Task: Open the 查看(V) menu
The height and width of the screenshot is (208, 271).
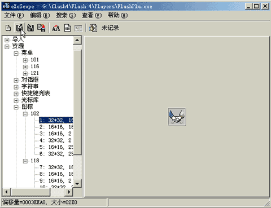Action: 91,15
